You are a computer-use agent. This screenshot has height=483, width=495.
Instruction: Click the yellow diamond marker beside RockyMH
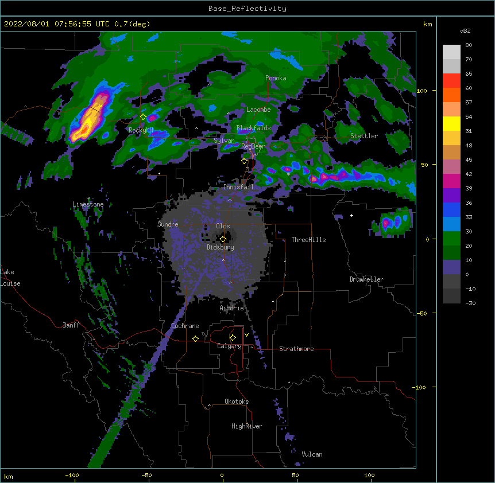click(x=144, y=117)
